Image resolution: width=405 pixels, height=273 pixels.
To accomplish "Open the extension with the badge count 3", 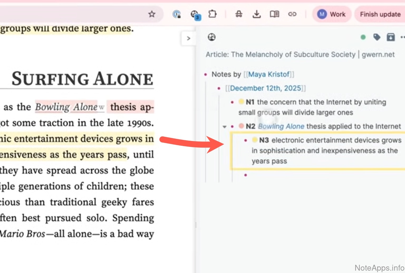I will tap(195, 15).
